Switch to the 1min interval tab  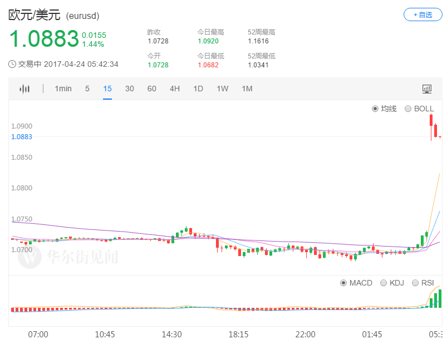[63, 89]
